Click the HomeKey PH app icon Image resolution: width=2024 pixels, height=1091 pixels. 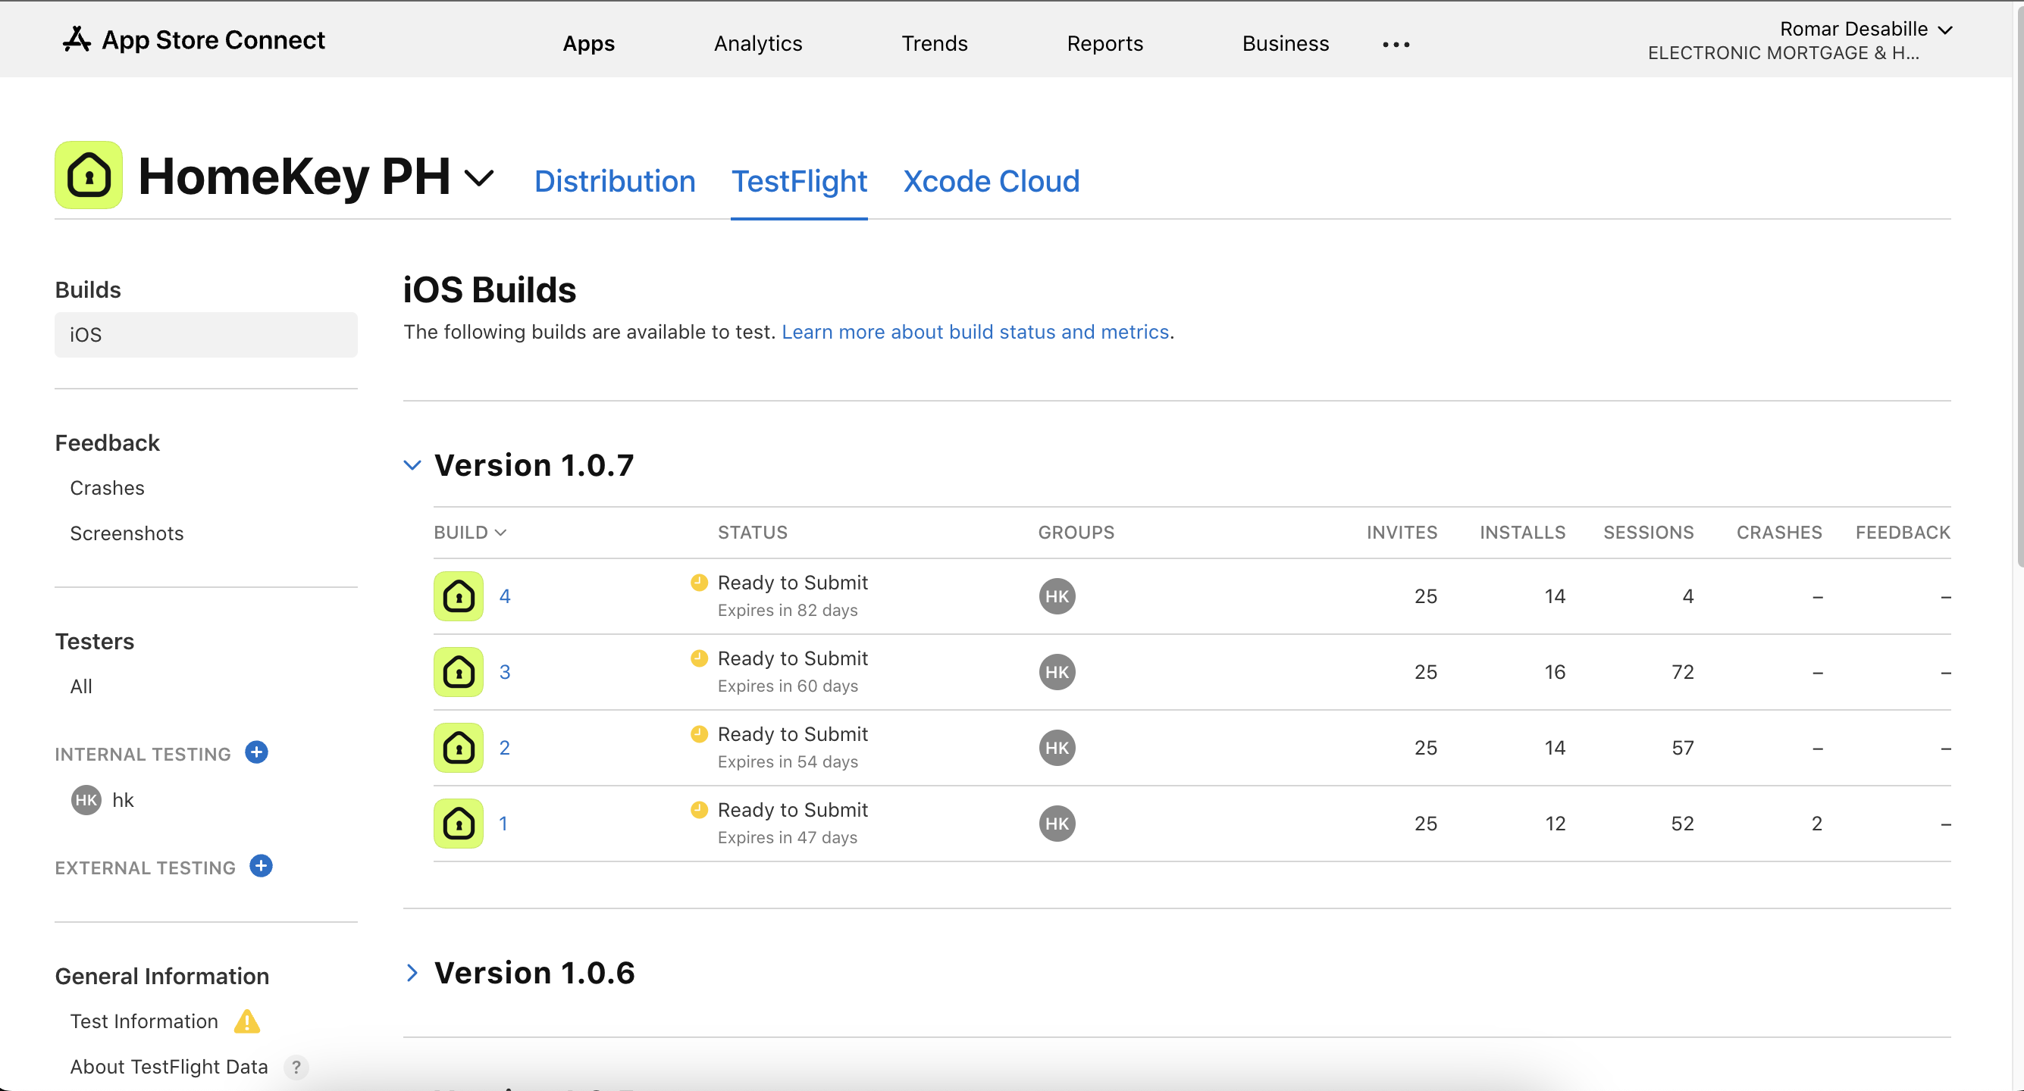pyautogui.click(x=89, y=175)
